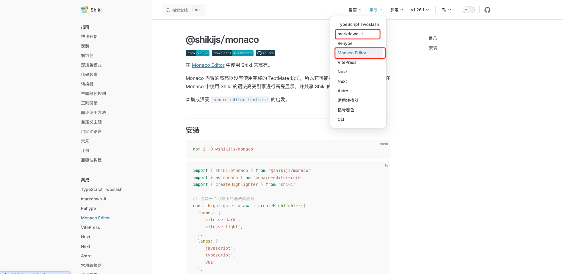The width and height of the screenshot is (563, 274).
Task: Click the GitHub source badge
Action: 265,53
